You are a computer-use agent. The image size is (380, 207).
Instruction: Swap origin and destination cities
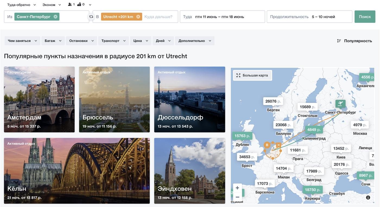[91, 17]
